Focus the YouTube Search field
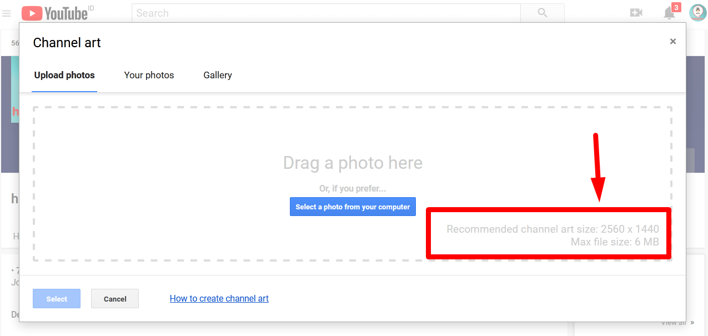Viewport: 708px width, 336px height. [x=326, y=13]
